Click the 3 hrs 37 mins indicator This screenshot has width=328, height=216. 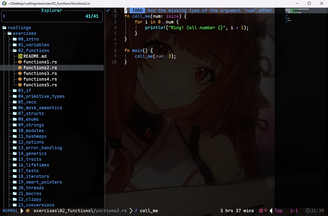237,211
